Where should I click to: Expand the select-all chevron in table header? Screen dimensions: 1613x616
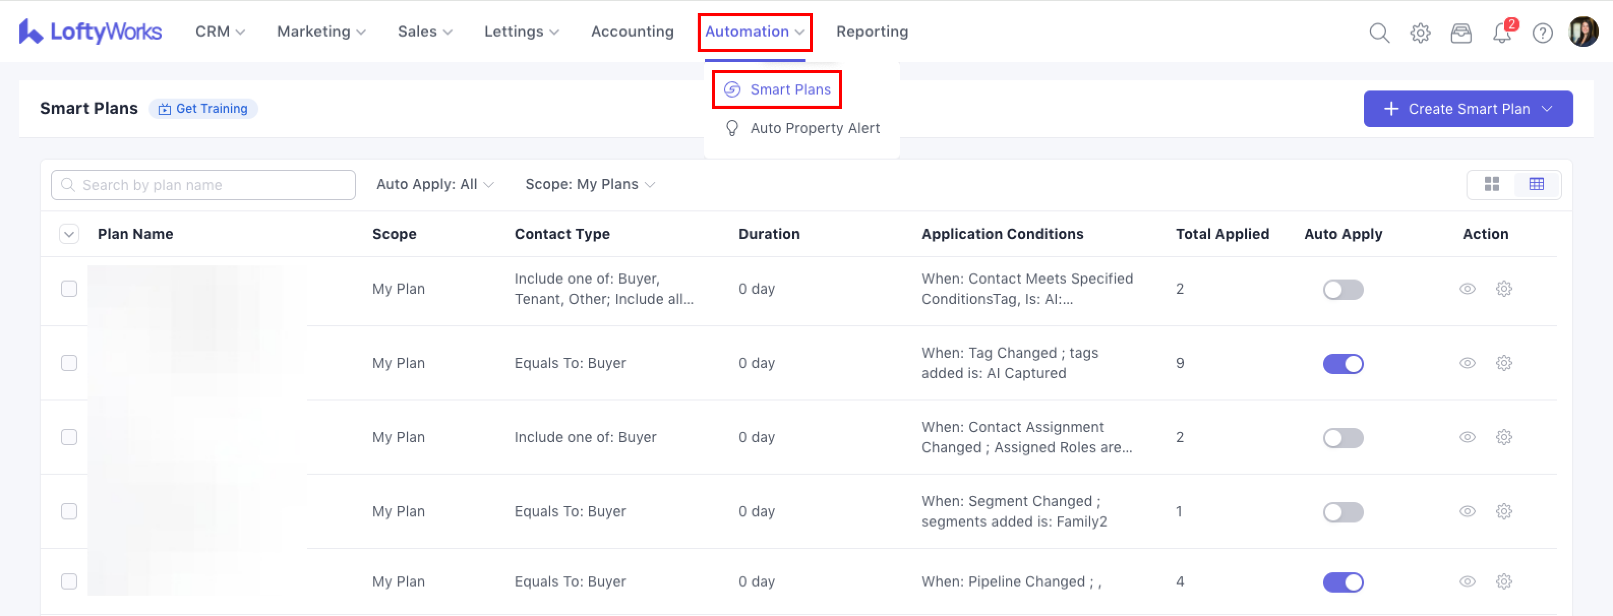[69, 234]
